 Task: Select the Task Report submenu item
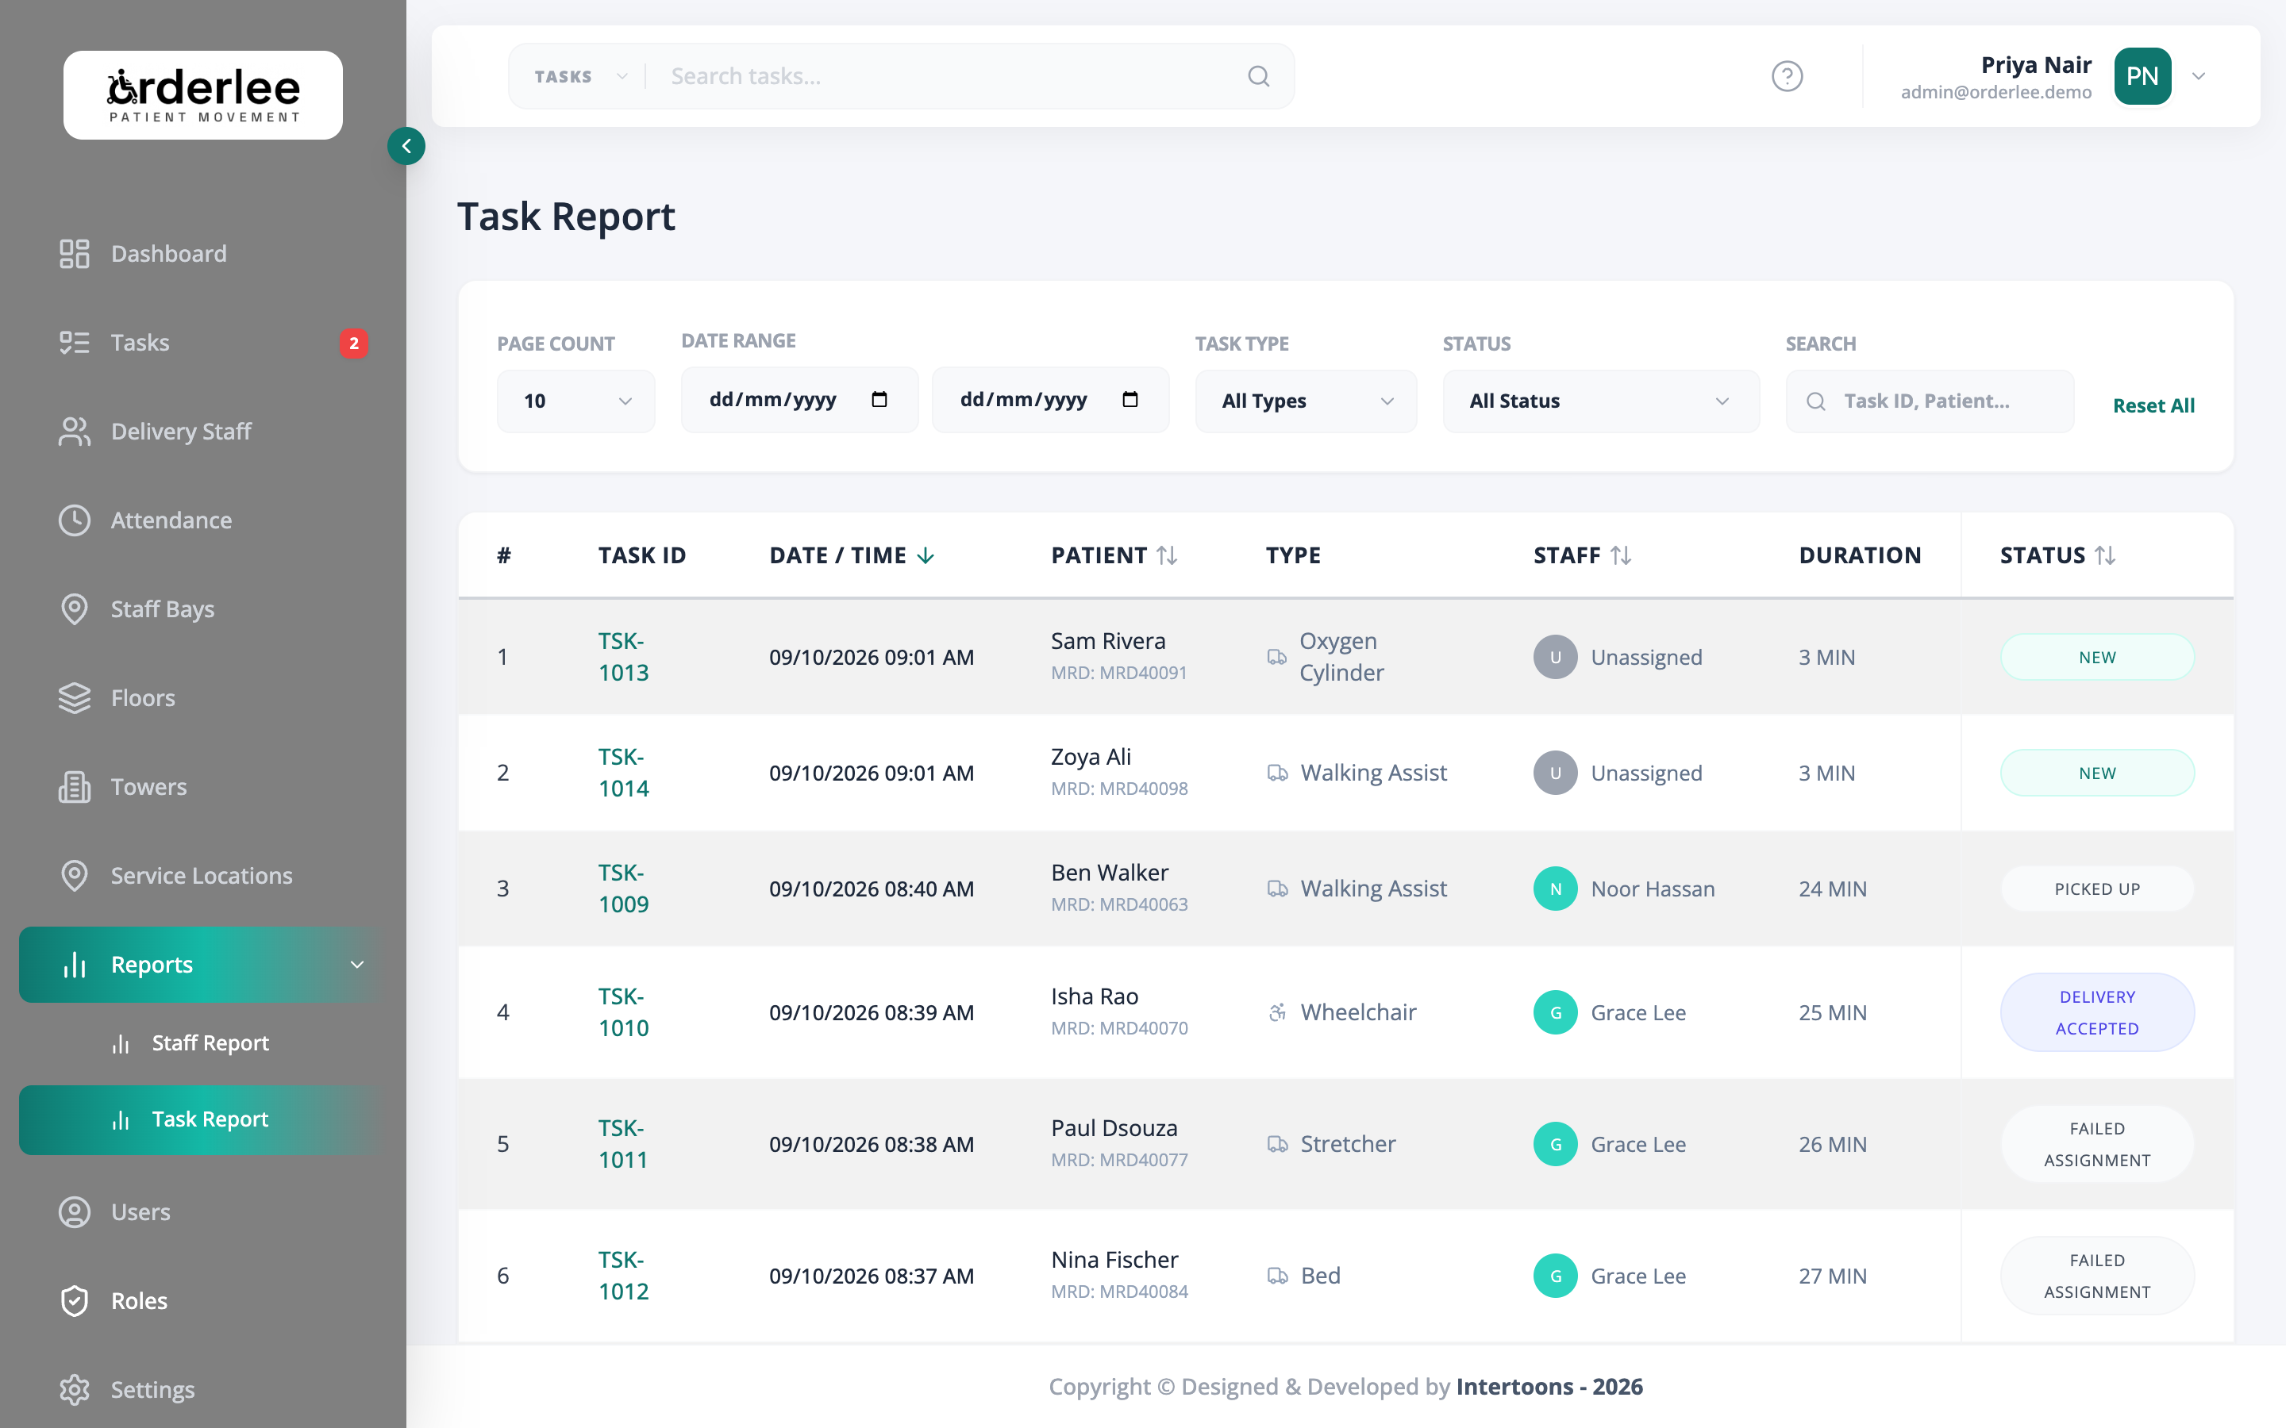tap(203, 1119)
